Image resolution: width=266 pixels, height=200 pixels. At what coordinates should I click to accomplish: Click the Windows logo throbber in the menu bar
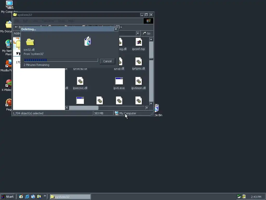point(148,21)
